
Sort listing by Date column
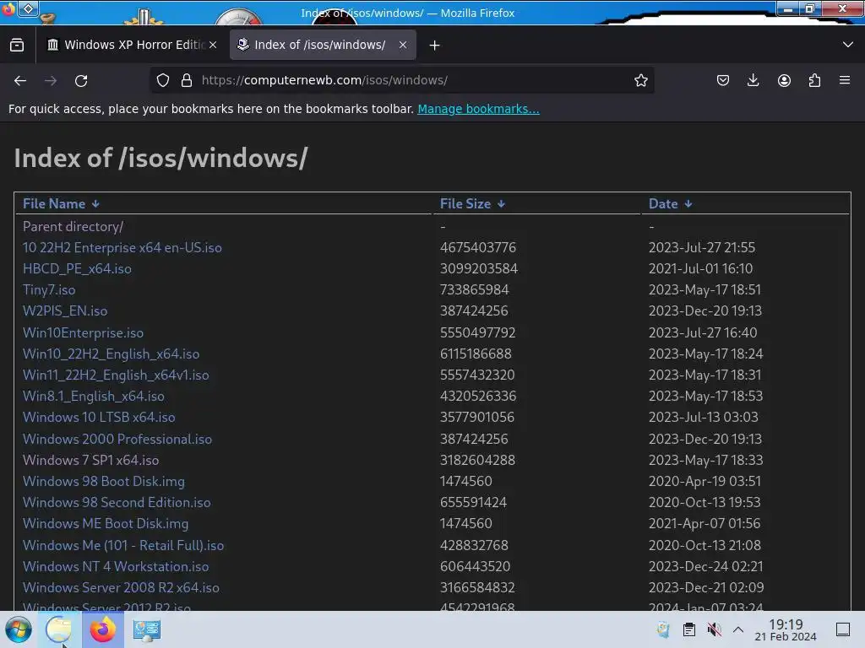(x=670, y=204)
